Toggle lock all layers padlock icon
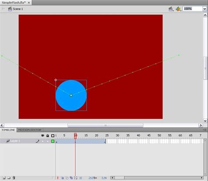208x181 pixels. click(x=47, y=135)
